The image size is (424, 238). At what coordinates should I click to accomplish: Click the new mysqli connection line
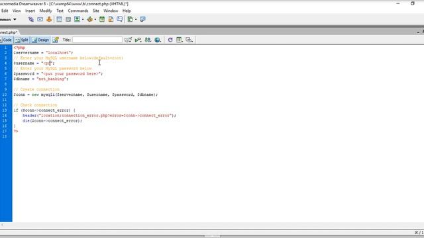tap(85, 95)
